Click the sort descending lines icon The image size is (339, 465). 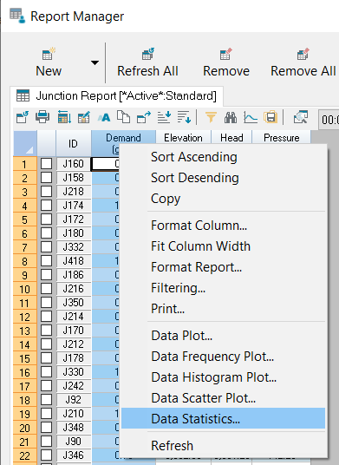(x=184, y=117)
